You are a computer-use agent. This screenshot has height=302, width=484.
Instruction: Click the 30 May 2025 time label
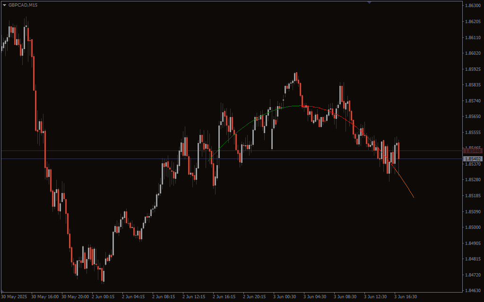coord(14,297)
